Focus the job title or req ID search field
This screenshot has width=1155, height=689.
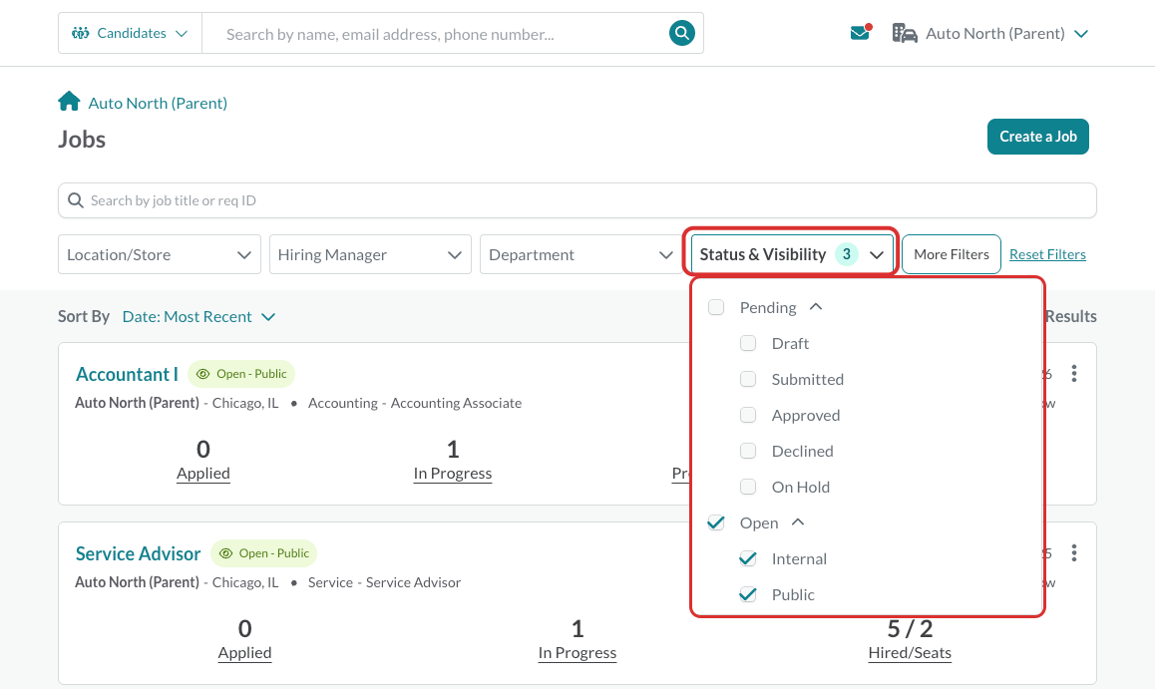tap(577, 200)
